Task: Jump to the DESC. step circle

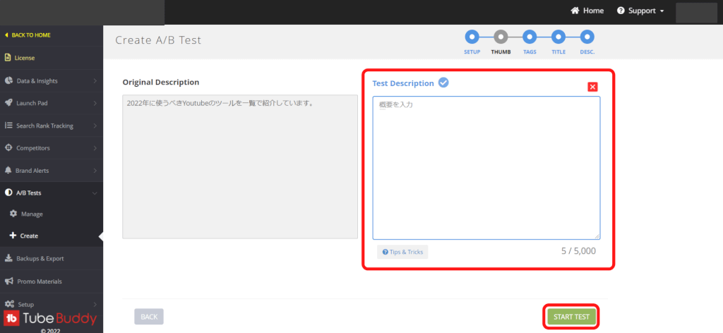Action: click(x=587, y=37)
